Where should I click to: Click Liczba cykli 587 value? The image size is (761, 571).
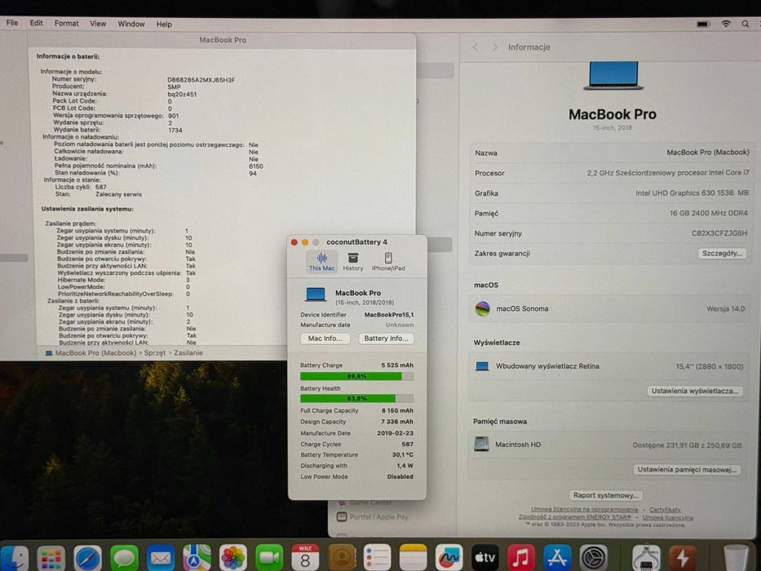click(x=101, y=187)
